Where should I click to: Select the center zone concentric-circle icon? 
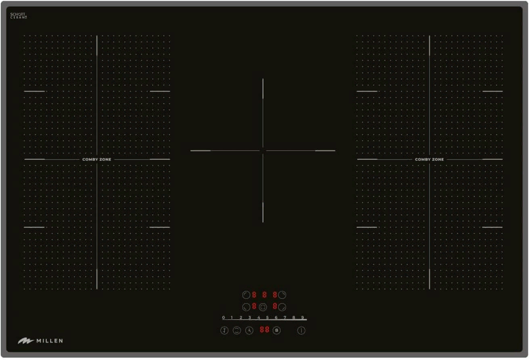(263, 306)
